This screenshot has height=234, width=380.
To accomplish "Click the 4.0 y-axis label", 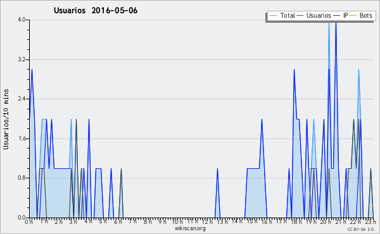I will (22, 20).
